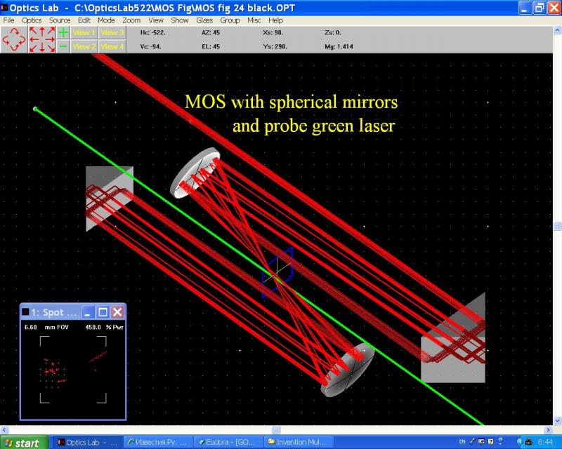
Task: Switch to View 3
Action: click(112, 32)
